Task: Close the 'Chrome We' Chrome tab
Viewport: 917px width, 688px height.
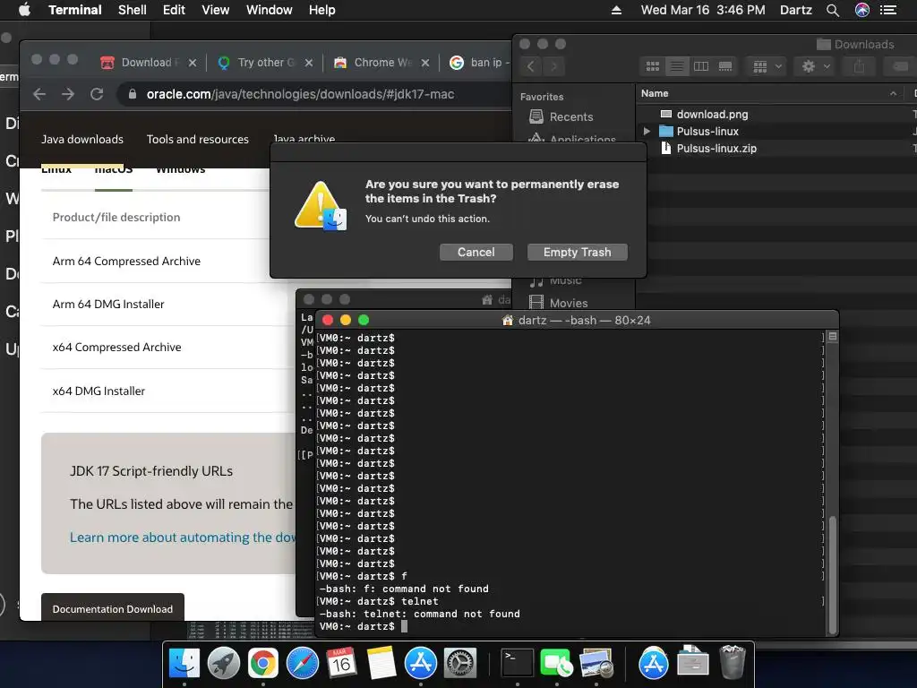Action: tap(425, 63)
